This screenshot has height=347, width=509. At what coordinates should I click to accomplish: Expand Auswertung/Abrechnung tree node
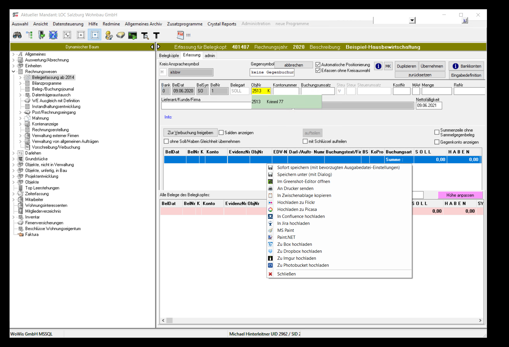click(x=13, y=60)
